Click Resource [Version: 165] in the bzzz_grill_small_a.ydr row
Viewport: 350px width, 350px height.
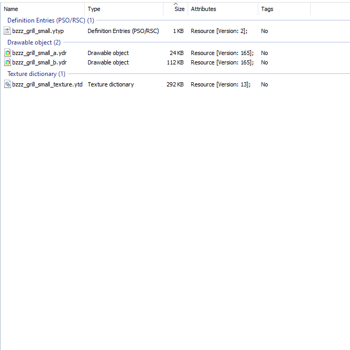(x=222, y=53)
